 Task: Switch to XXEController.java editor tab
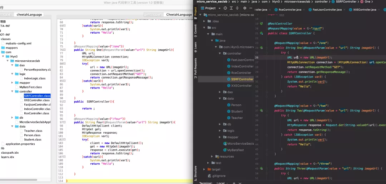coord(365,10)
